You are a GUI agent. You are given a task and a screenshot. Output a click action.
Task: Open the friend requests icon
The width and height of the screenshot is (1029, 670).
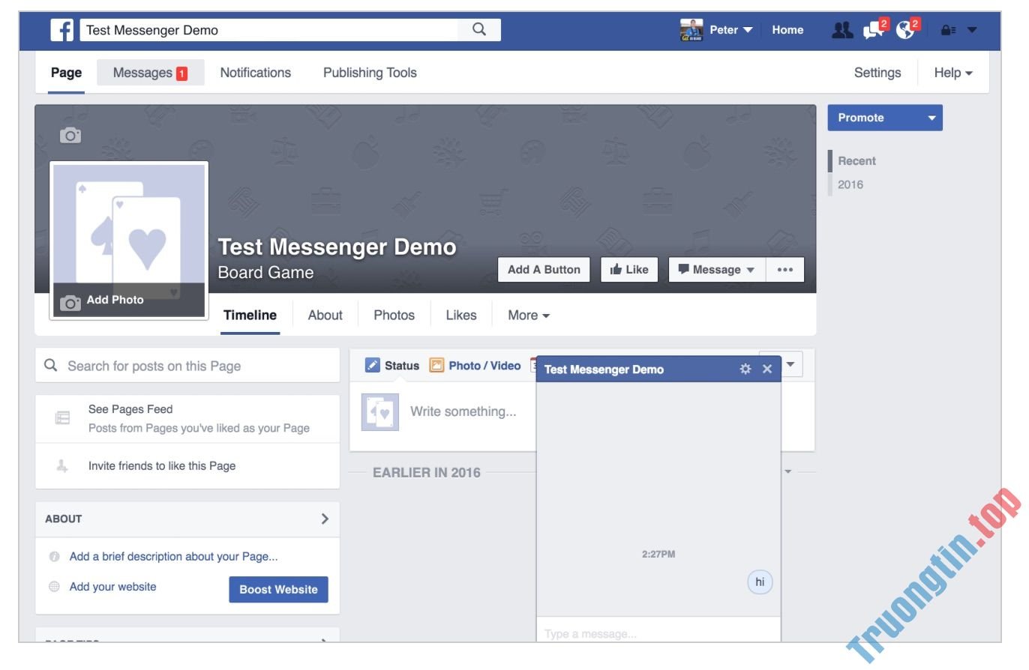coord(841,29)
